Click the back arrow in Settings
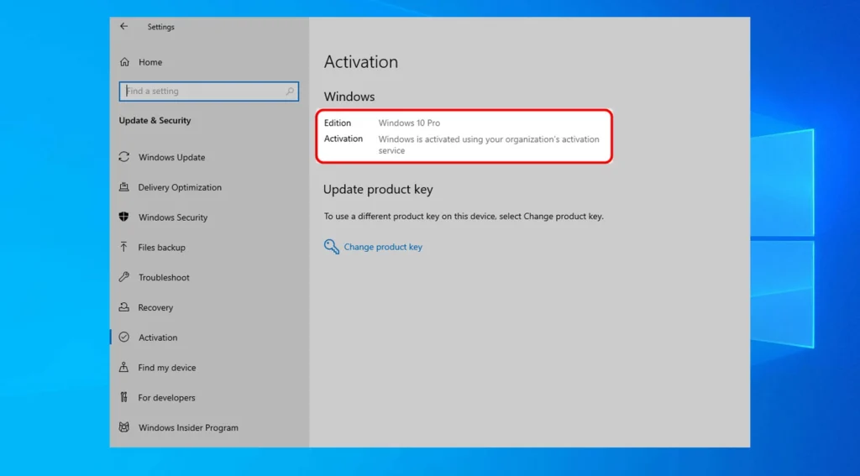This screenshot has height=476, width=860. click(124, 26)
